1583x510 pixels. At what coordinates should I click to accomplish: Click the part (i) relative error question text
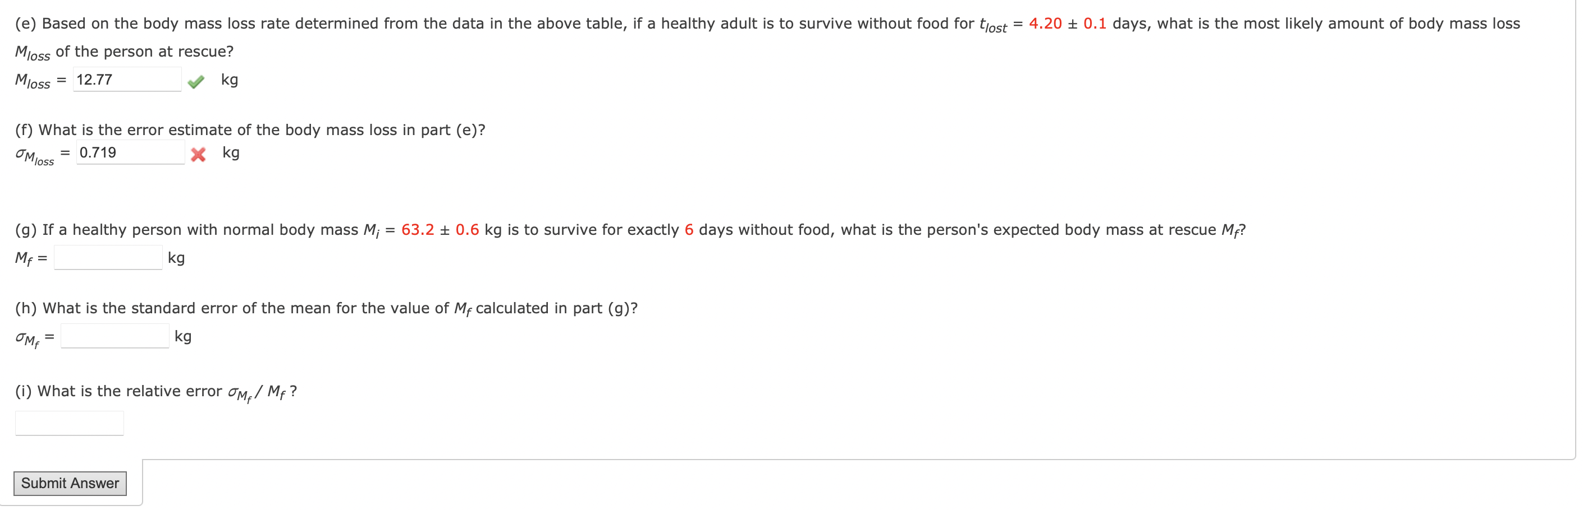click(155, 392)
